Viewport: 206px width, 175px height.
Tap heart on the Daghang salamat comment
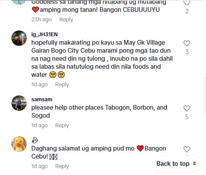[187, 149]
